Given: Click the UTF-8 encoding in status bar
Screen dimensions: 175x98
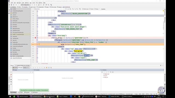Looking at the screenshot, I should click(x=147, y=94).
